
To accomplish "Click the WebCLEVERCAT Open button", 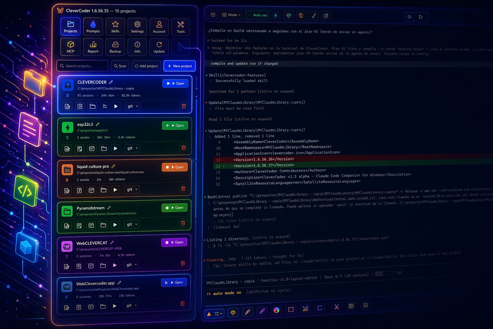I will click(x=174, y=242).
